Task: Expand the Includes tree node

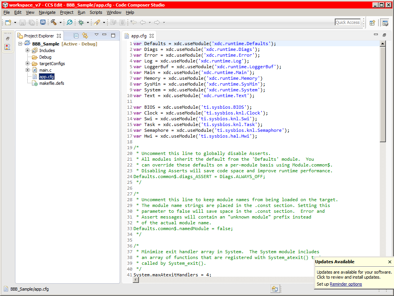Action: tap(27, 50)
